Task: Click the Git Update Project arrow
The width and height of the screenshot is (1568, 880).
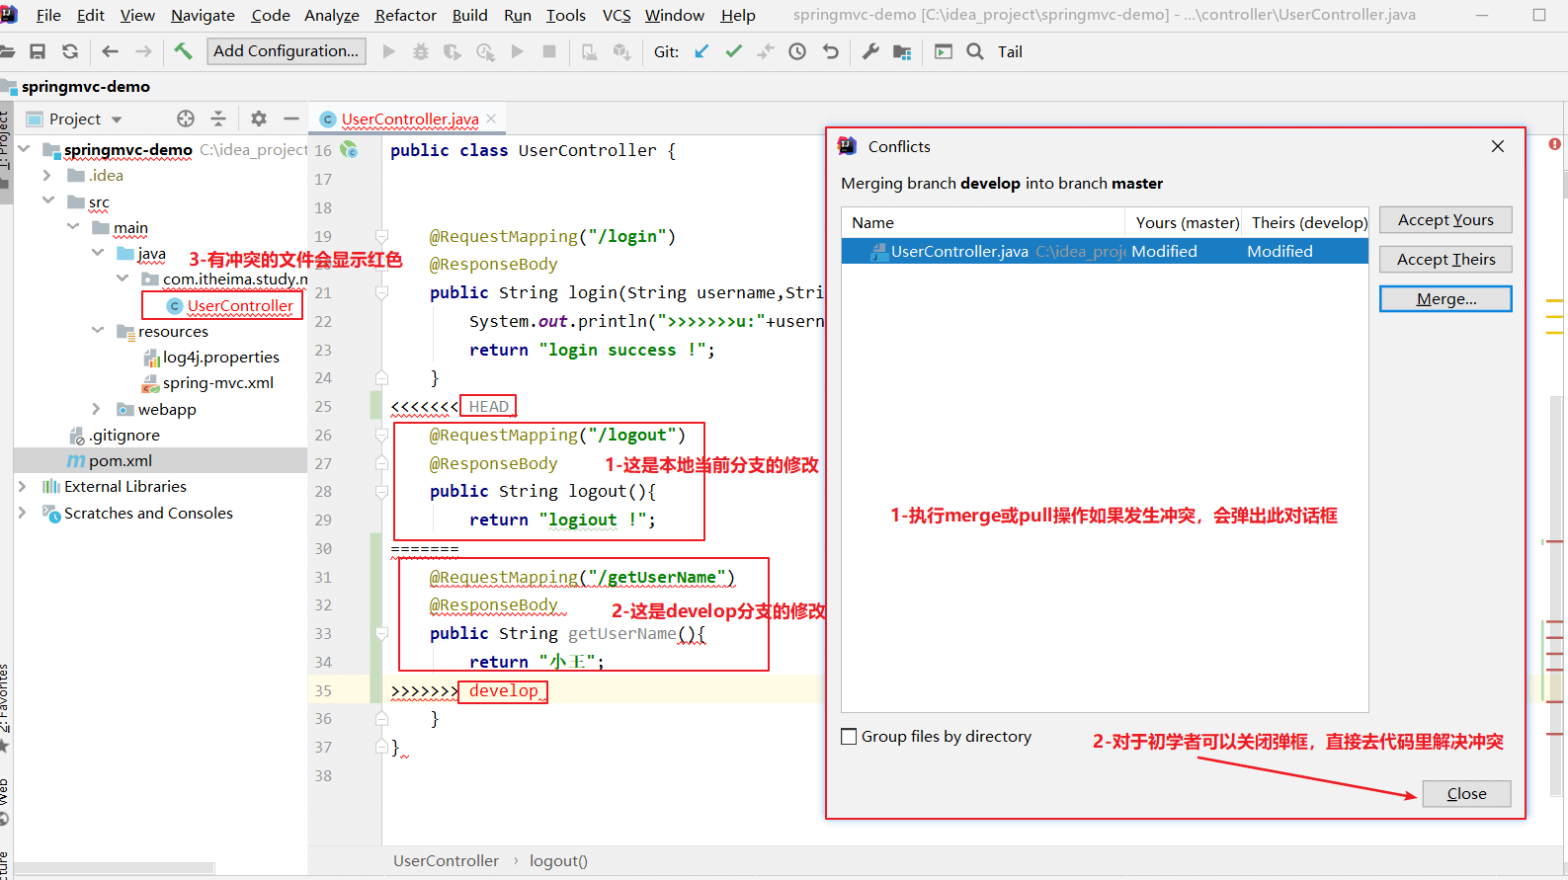Action: point(701,51)
